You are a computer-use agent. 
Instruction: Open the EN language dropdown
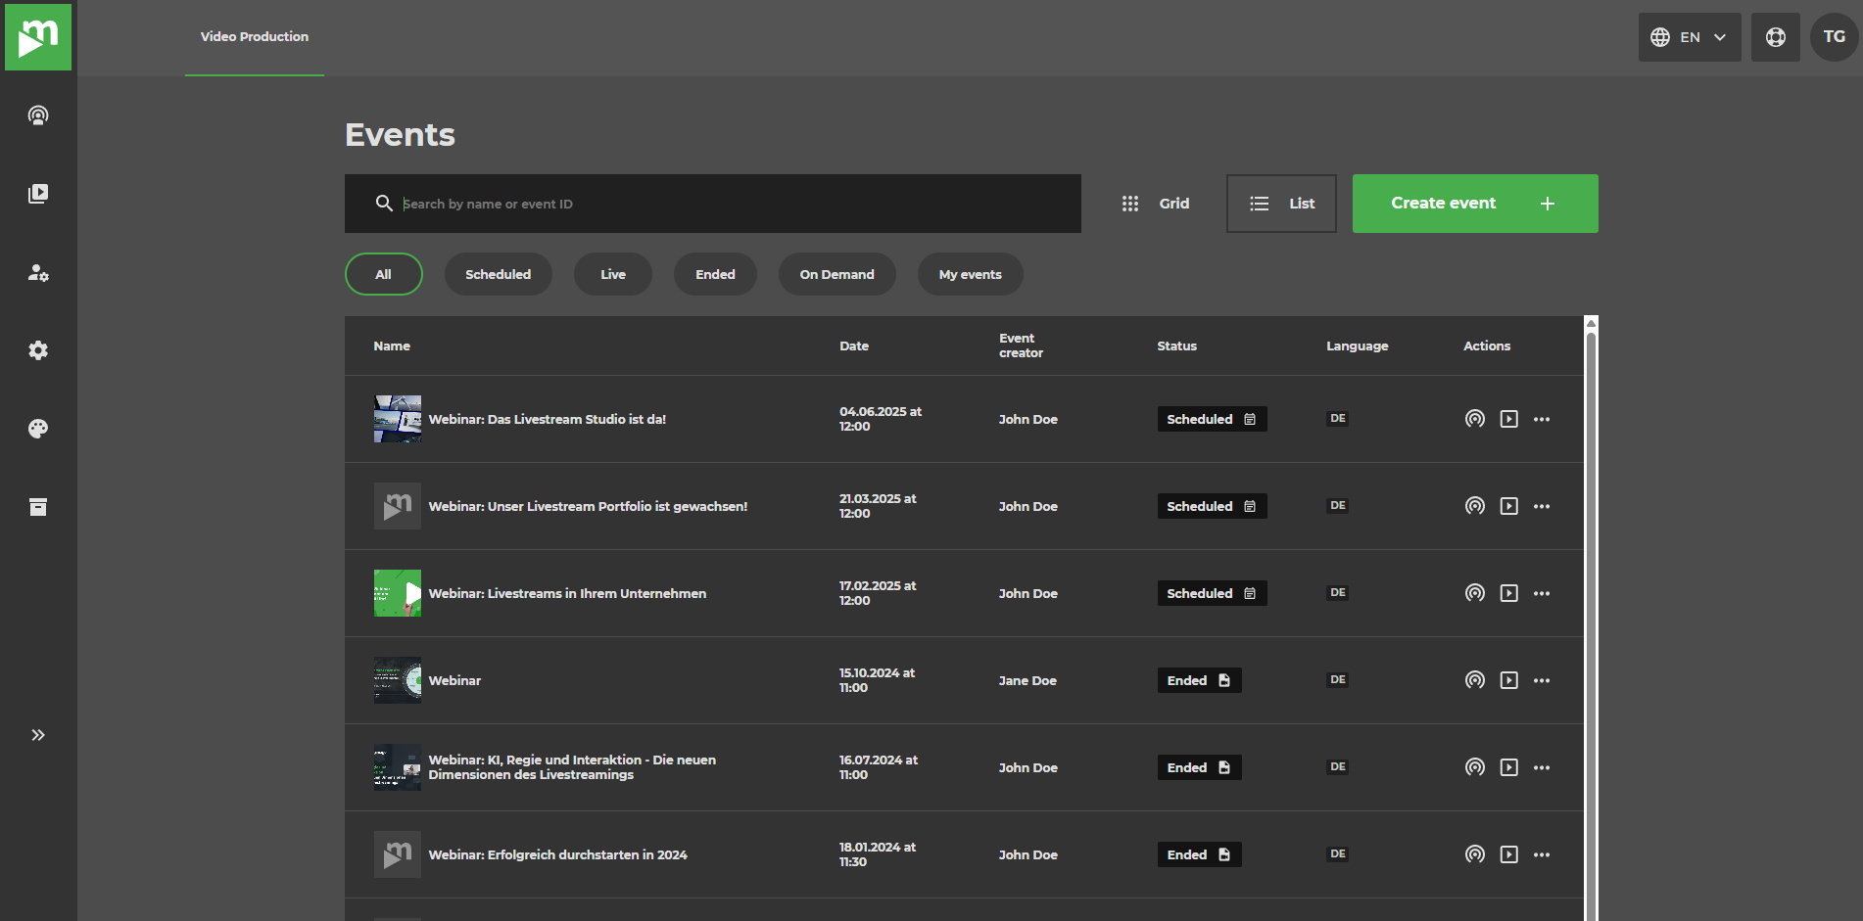click(x=1690, y=37)
